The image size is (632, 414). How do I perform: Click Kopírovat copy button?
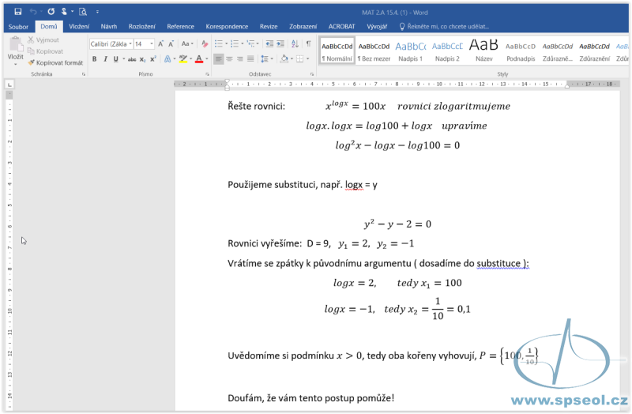coord(46,51)
